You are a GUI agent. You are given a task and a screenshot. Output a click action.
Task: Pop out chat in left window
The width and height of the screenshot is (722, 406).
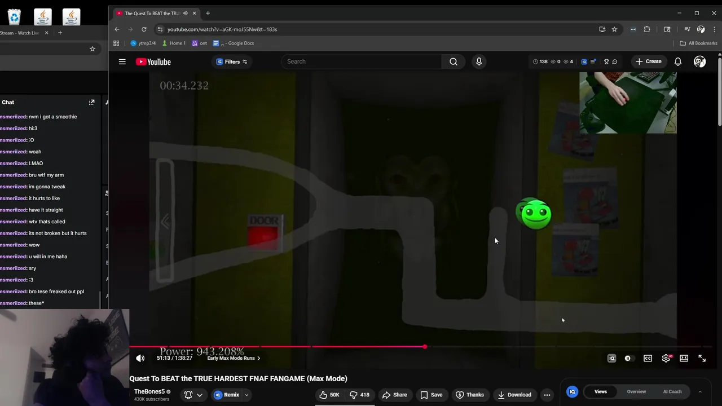pyautogui.click(x=91, y=102)
